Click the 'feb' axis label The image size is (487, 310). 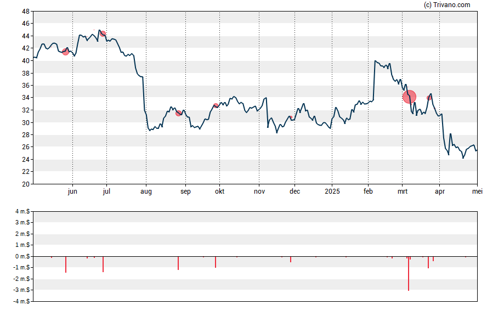click(368, 191)
